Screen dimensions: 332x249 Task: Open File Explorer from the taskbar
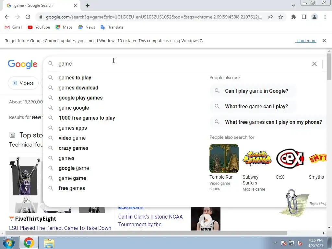pos(49,243)
